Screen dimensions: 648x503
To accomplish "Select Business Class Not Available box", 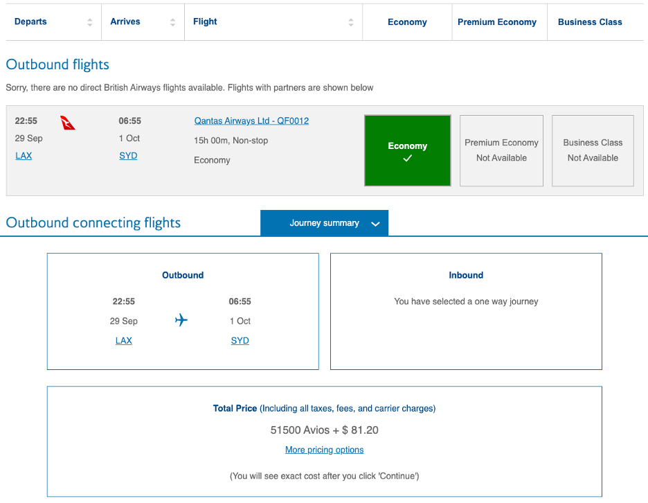I will [x=593, y=150].
